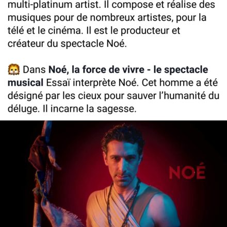Select the word "producteur"
This screenshot has width=227, height=227.
click(x=145, y=30)
